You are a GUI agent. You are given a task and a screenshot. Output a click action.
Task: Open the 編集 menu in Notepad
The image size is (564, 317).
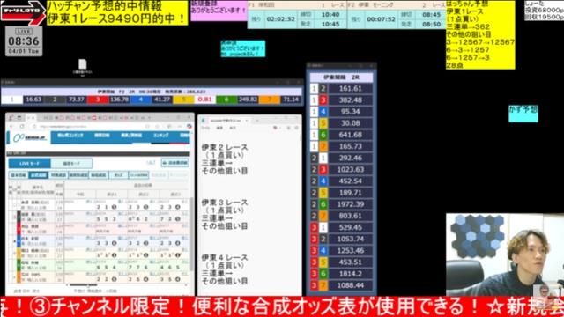click(219, 128)
